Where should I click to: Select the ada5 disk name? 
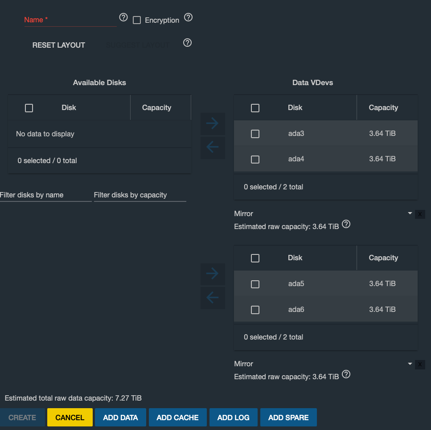296,283
